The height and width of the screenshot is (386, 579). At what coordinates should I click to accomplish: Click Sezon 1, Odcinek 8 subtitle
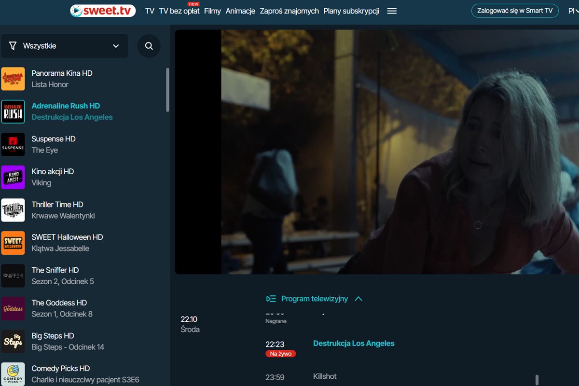(62, 314)
